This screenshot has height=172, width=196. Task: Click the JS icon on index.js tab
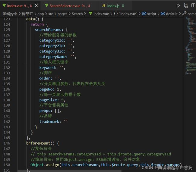tap(104, 5)
